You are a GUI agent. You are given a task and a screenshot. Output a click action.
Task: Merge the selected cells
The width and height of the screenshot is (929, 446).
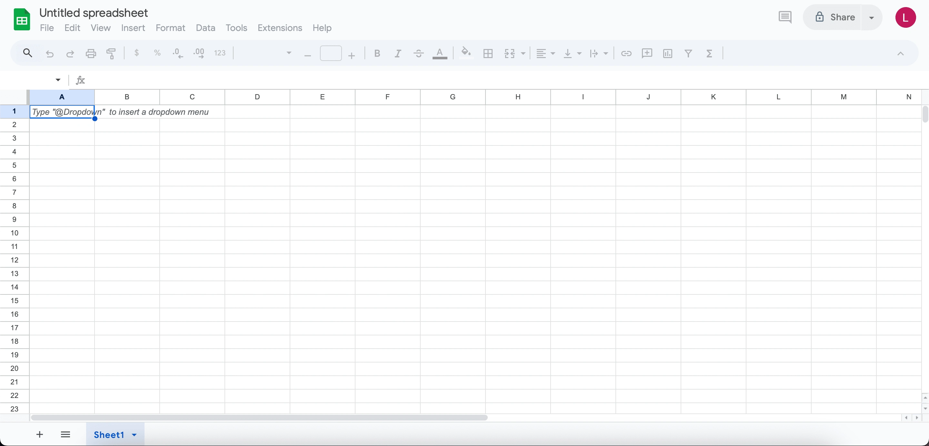(509, 53)
